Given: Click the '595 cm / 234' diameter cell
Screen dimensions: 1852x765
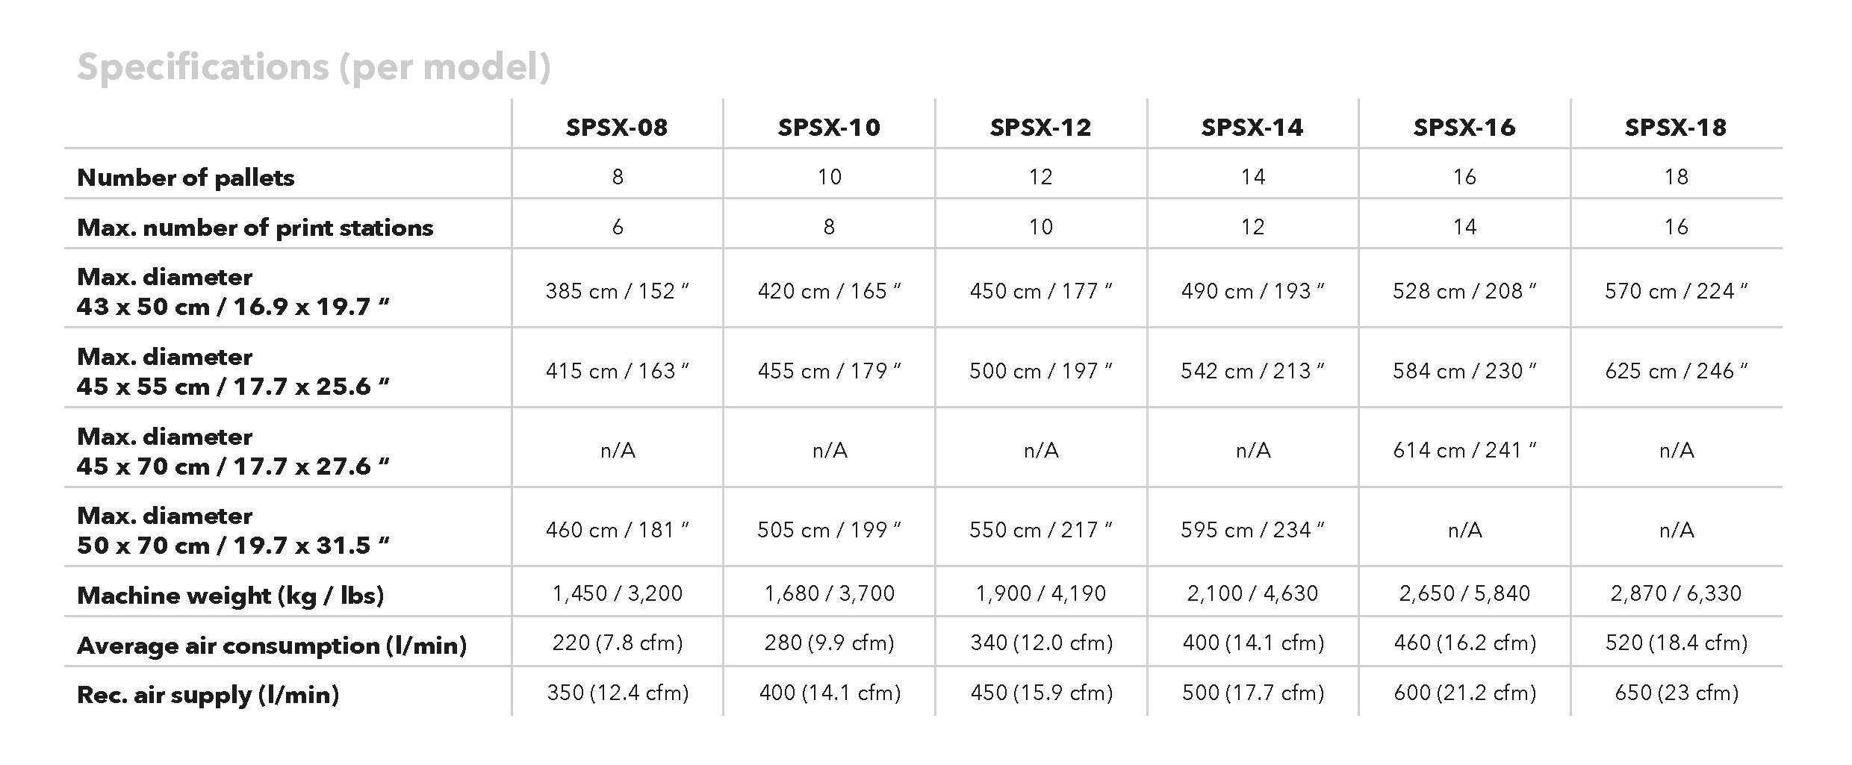Looking at the screenshot, I should (1252, 530).
